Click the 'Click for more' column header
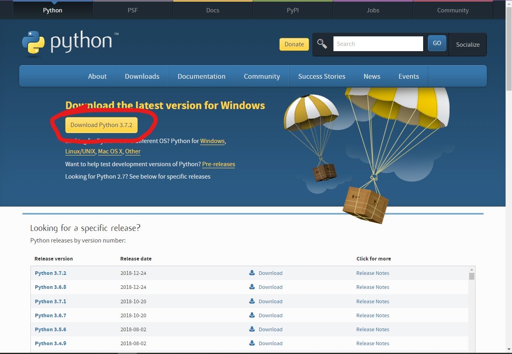This screenshot has height=354, width=512. pyautogui.click(x=373, y=259)
